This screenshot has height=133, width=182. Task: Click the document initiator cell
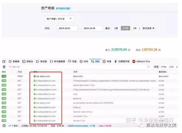(x=163, y=76)
